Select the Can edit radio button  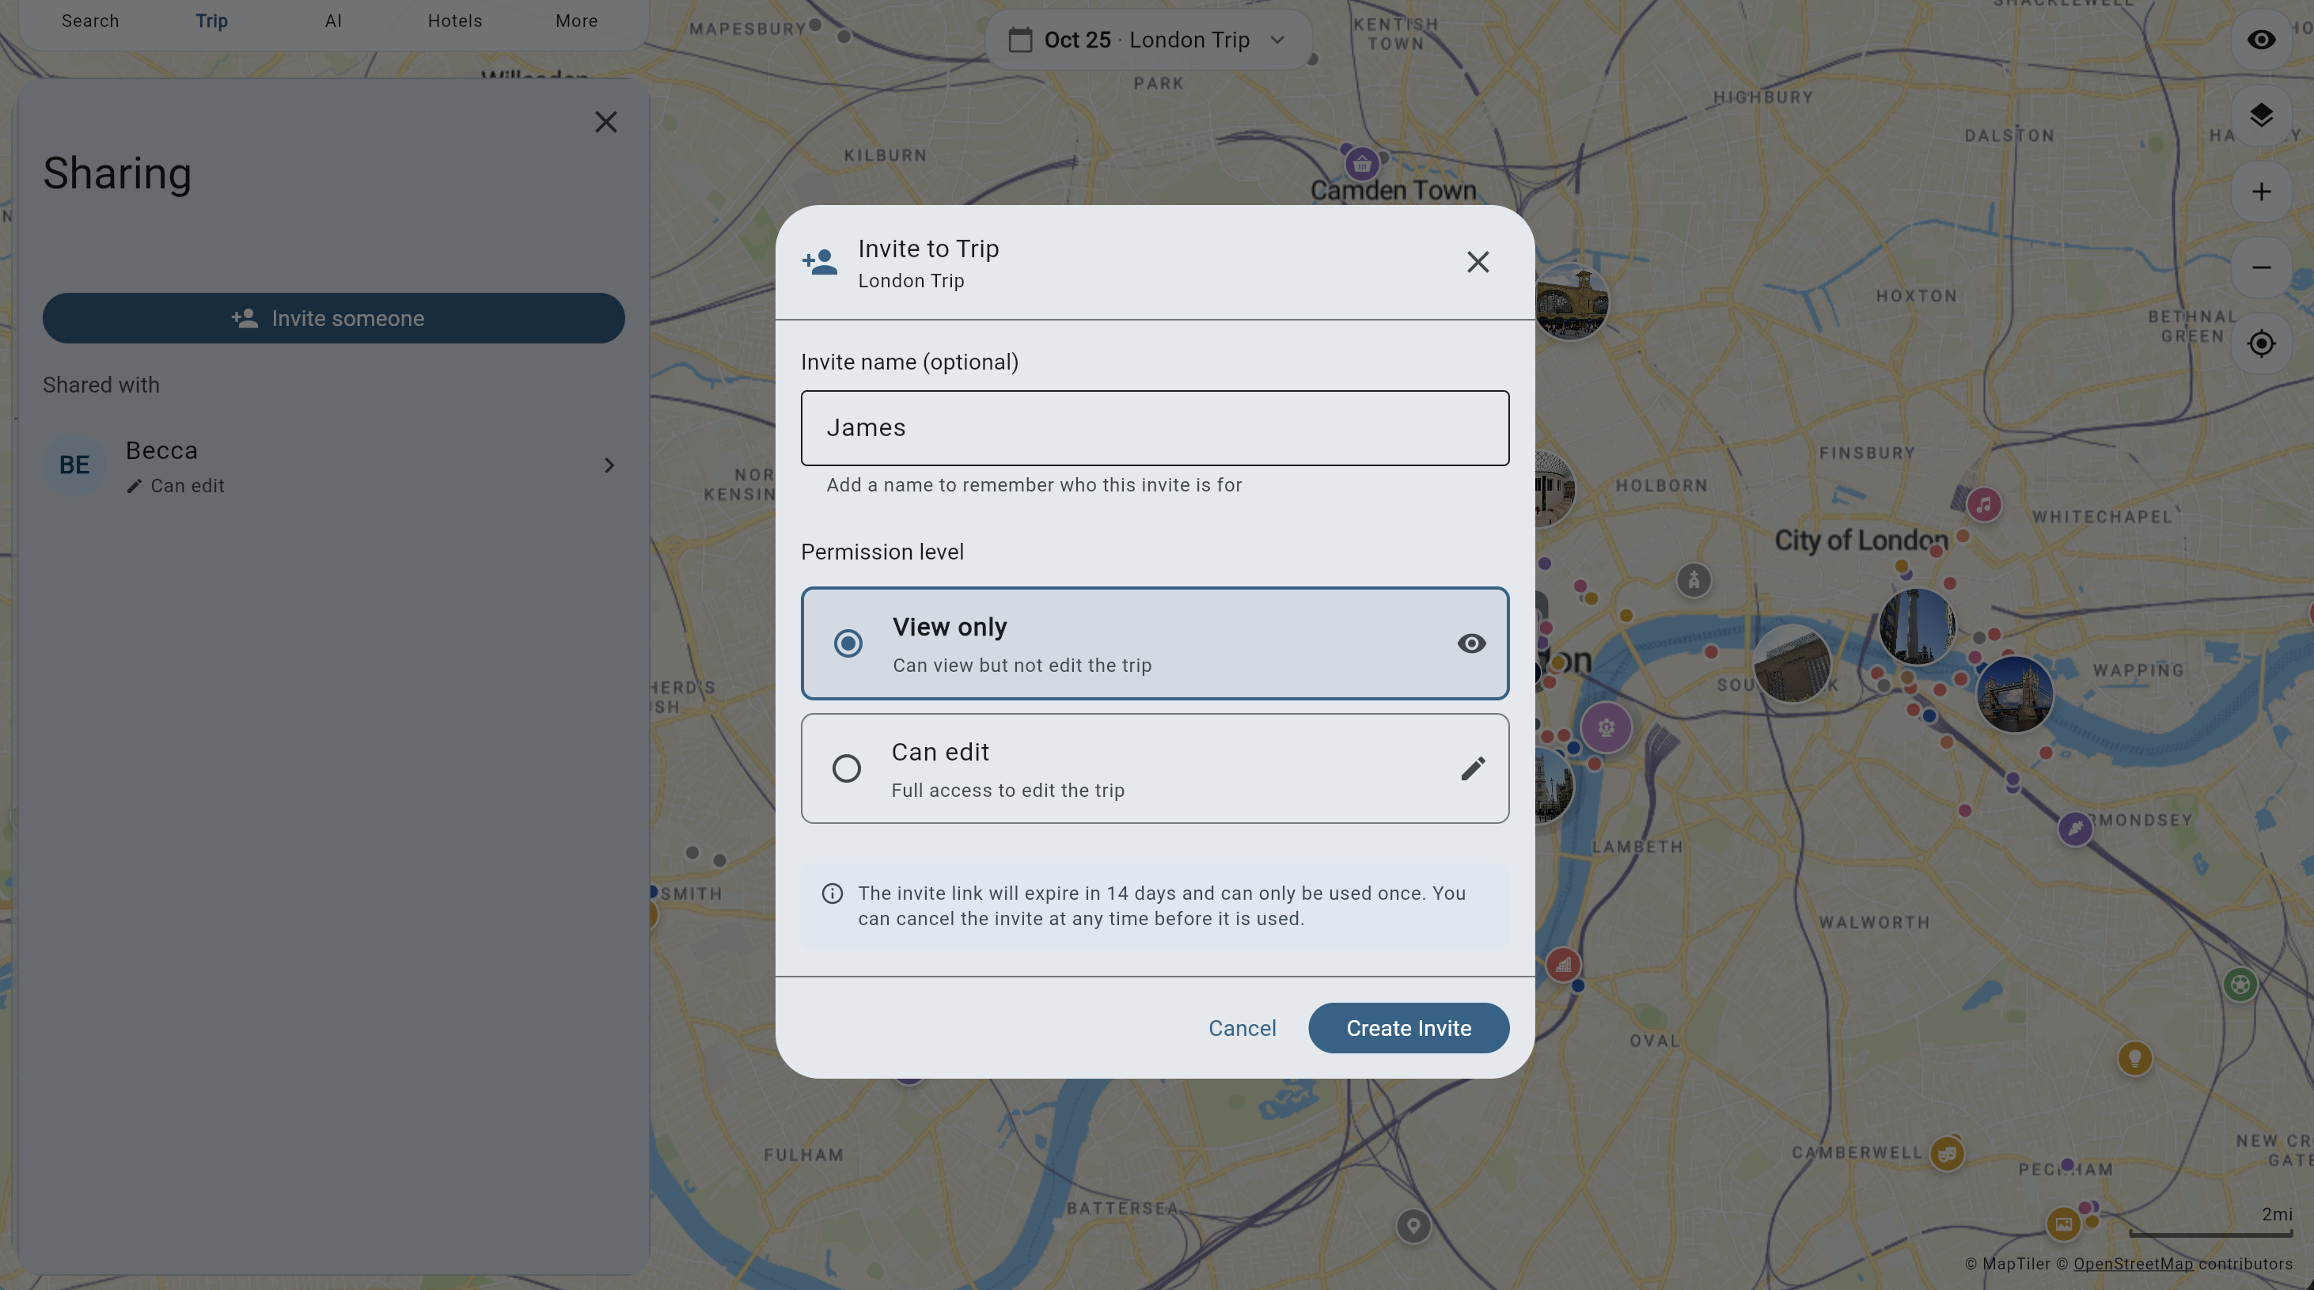[846, 768]
